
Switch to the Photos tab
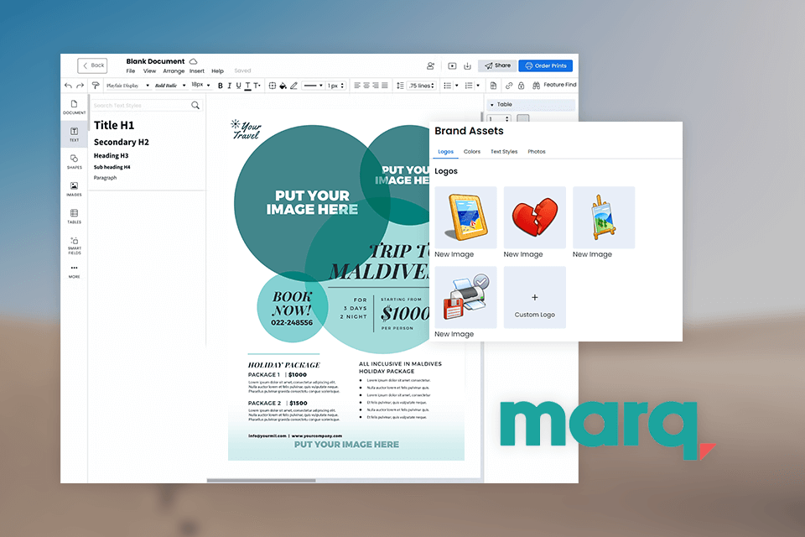(537, 152)
